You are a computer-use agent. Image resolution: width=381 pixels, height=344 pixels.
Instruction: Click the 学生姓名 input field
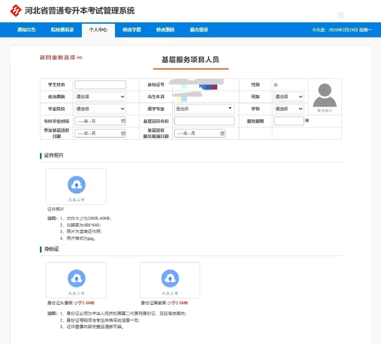tap(100, 85)
